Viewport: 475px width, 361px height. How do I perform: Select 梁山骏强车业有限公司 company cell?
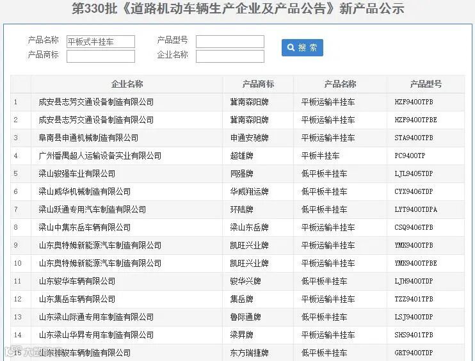coord(127,173)
